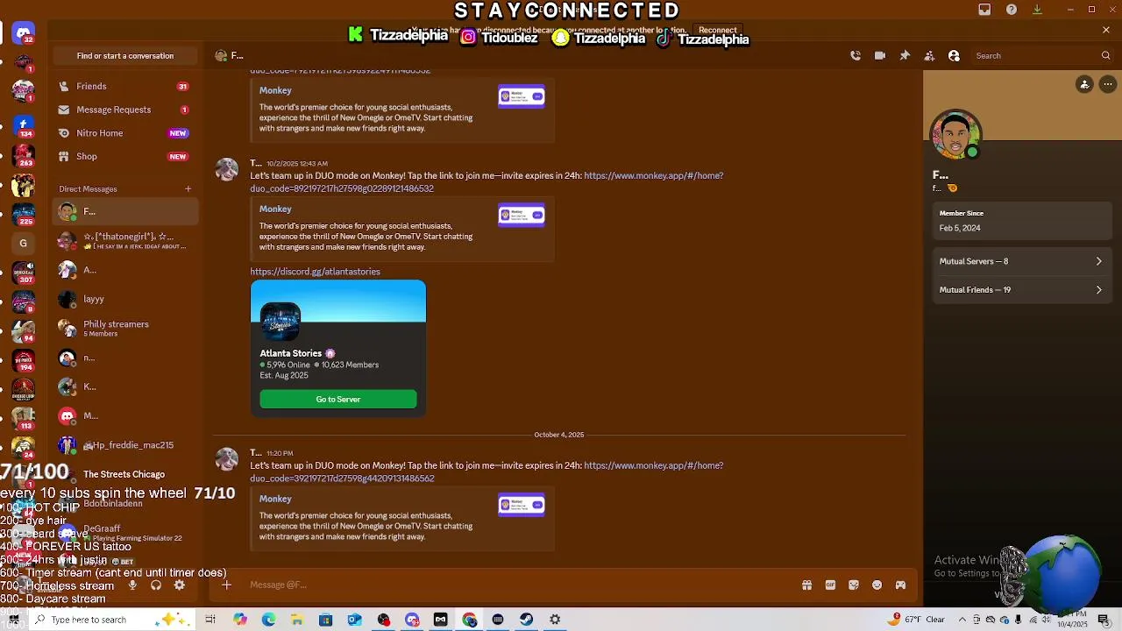Click Go to Server for Atlanta Stories
This screenshot has height=631, width=1122.
point(338,399)
